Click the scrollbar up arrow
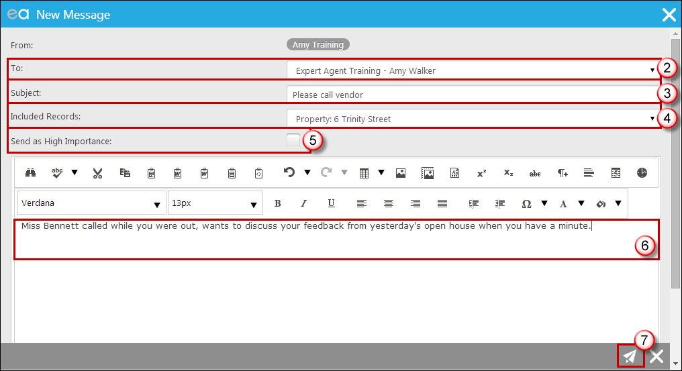The height and width of the screenshot is (371, 682). click(675, 34)
